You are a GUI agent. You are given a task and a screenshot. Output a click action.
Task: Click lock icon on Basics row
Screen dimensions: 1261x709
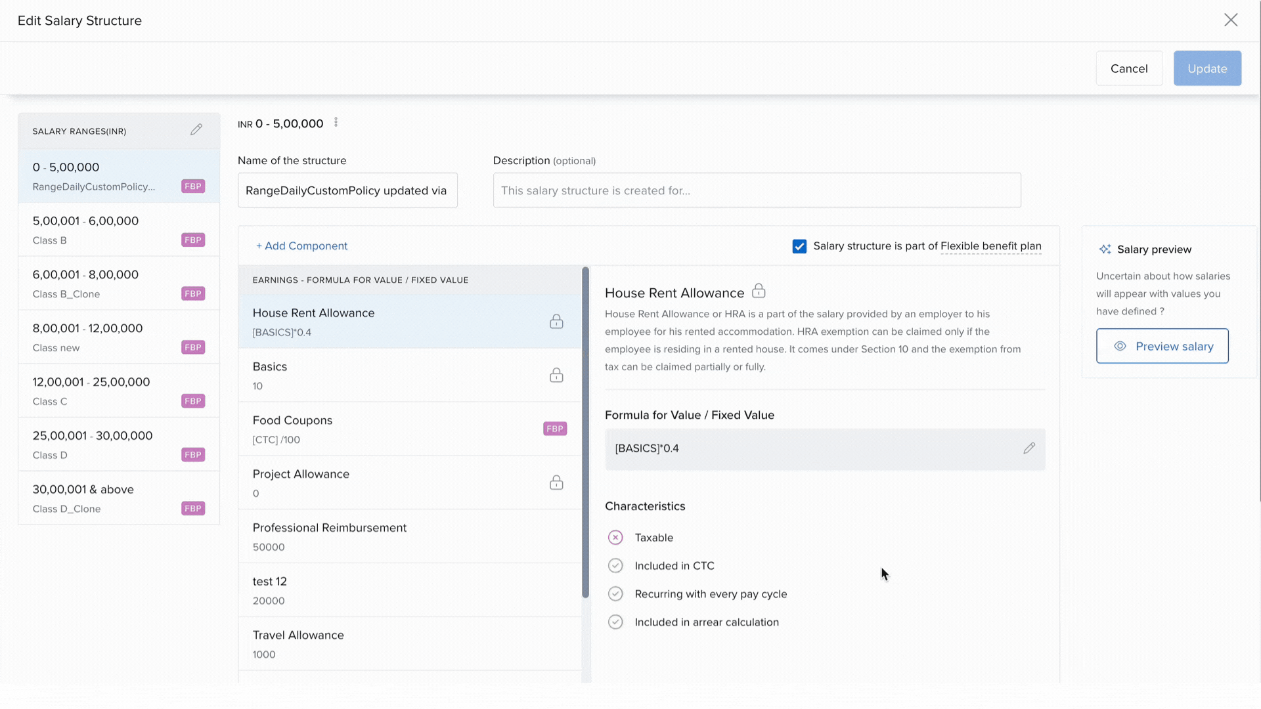pyautogui.click(x=556, y=376)
